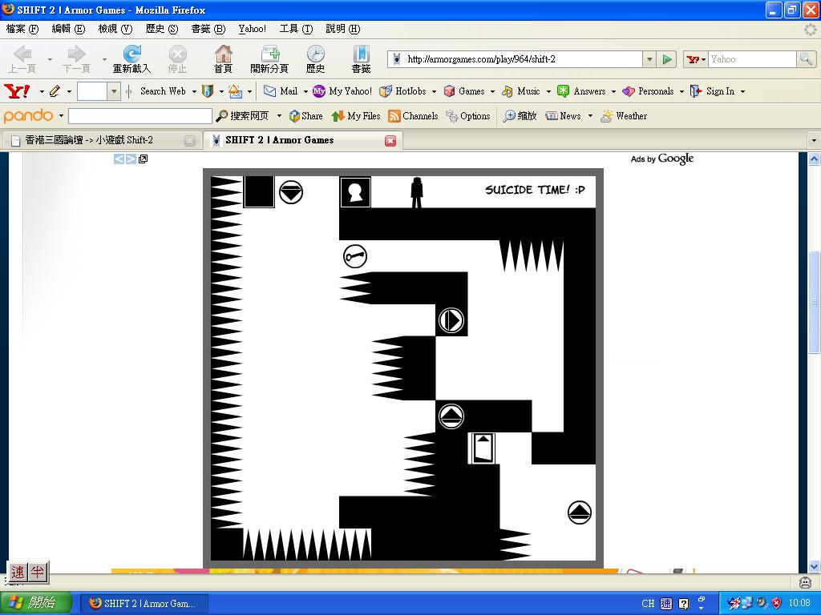821x615 pixels.
Task: Click the search magnifier in Yahoo box
Action: coord(805,59)
